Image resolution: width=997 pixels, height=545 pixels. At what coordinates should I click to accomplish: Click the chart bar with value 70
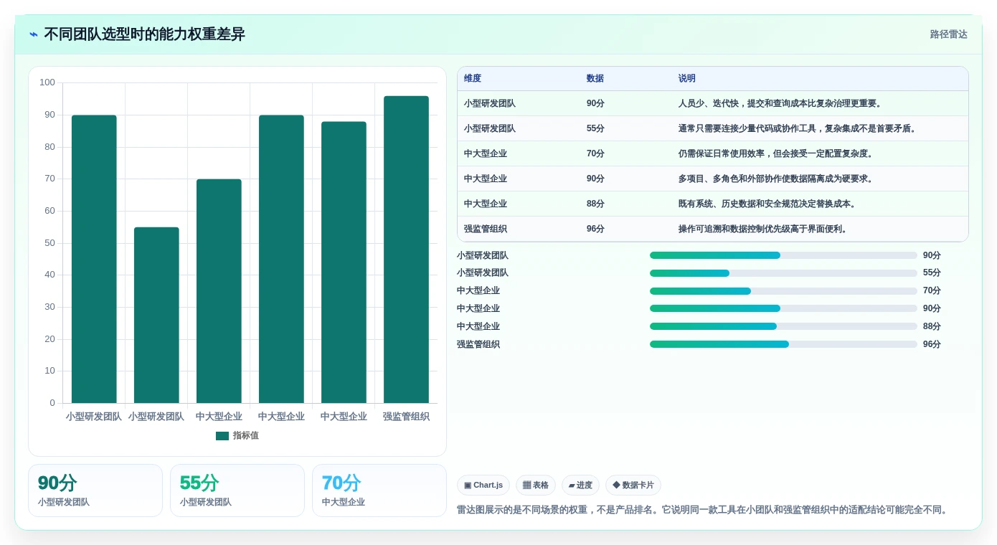pos(219,291)
